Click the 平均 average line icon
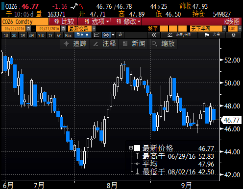The image size is (243, 189). 137,164
